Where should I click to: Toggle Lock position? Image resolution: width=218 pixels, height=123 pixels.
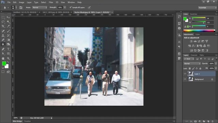coord(197,68)
